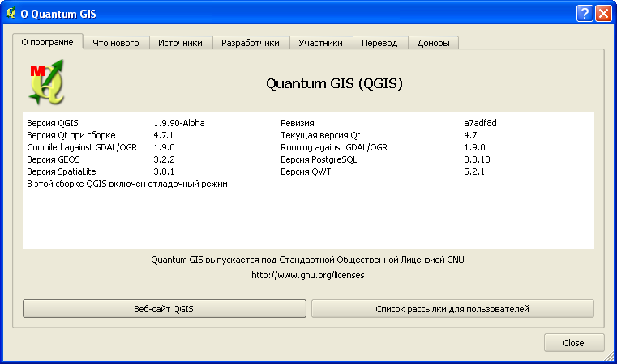Viewport: 617px width, 364px height.
Task: Click the Версия GEOS label
Action: click(x=54, y=160)
